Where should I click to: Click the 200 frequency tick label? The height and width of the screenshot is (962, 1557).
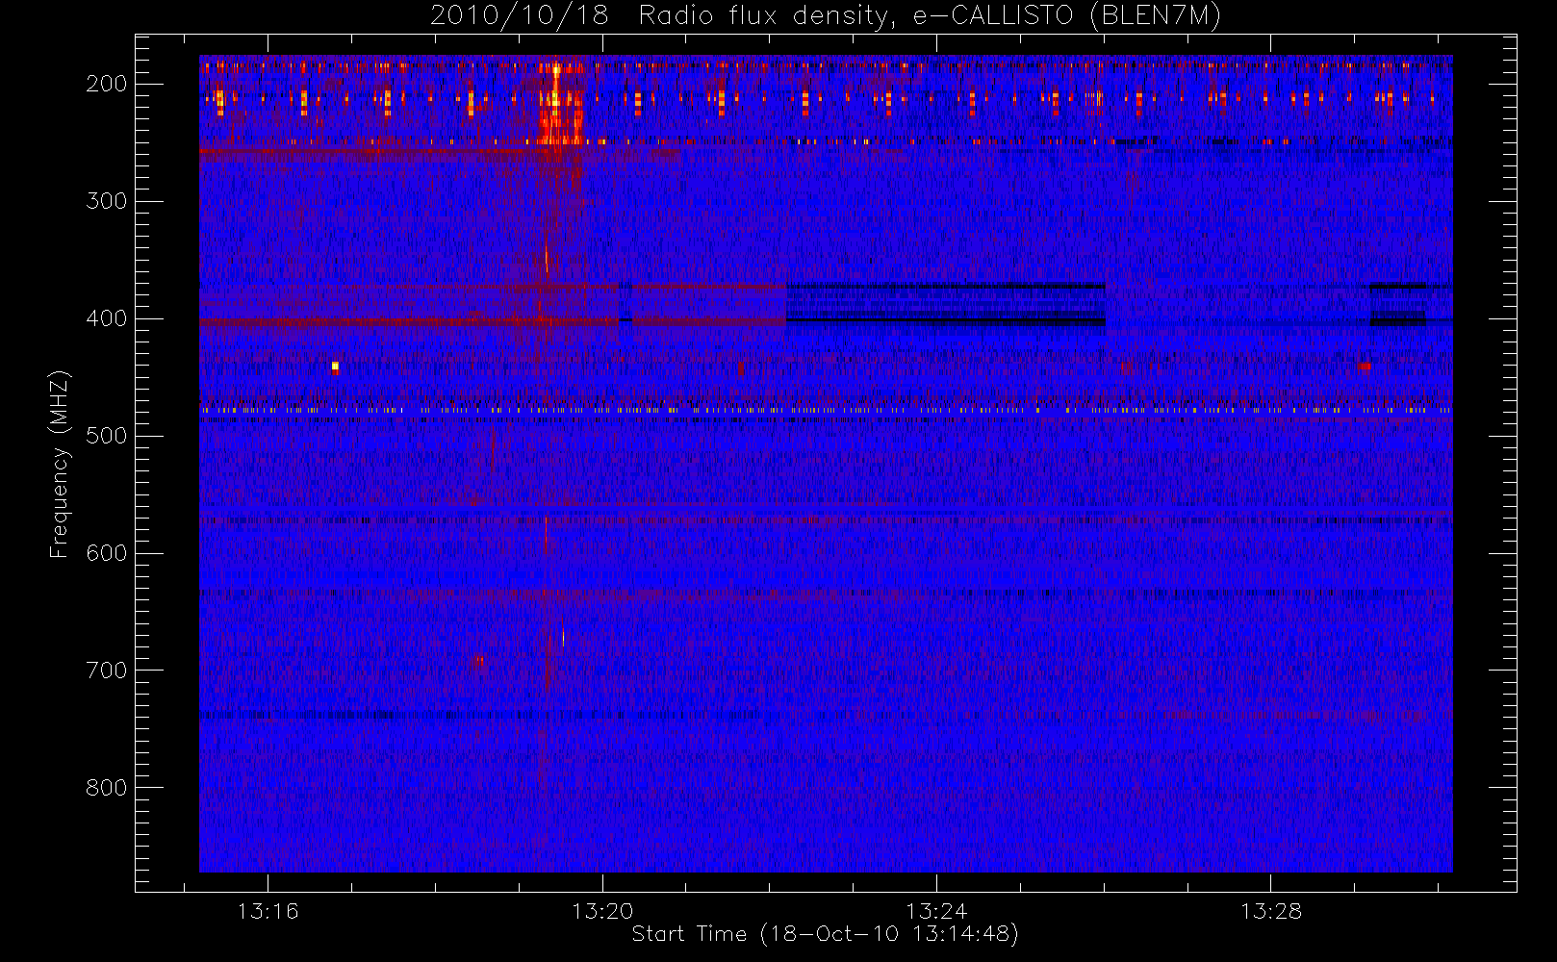click(107, 84)
